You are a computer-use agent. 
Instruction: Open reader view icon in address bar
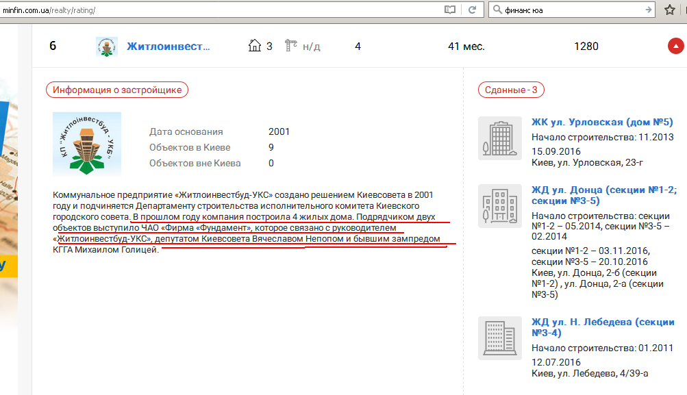pyautogui.click(x=449, y=10)
